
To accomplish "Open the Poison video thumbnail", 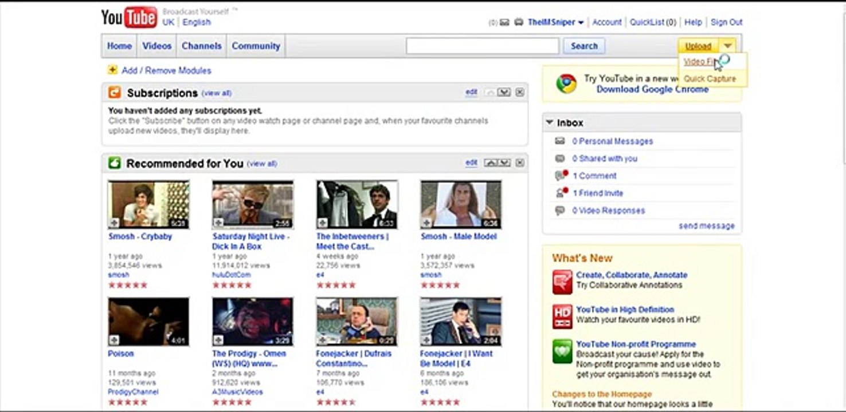I will tap(148, 322).
